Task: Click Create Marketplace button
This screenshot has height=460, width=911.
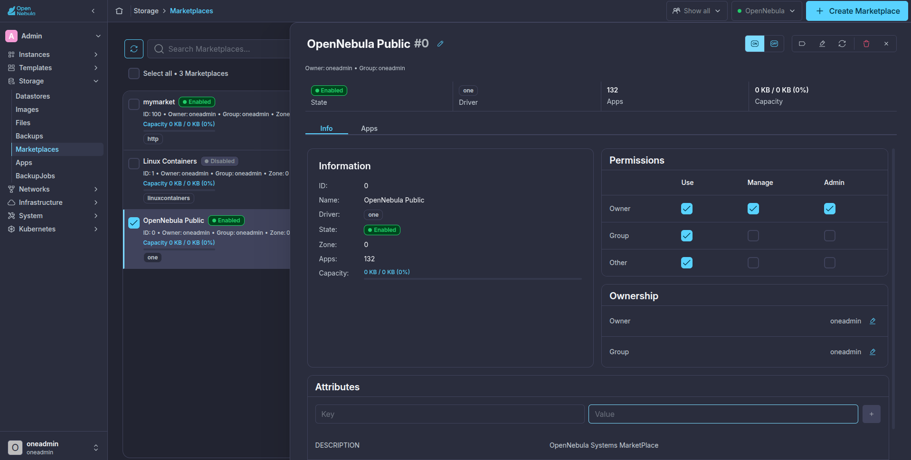Action: (857, 11)
